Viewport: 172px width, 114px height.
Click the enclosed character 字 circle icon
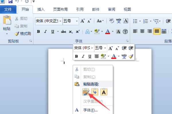125,32
